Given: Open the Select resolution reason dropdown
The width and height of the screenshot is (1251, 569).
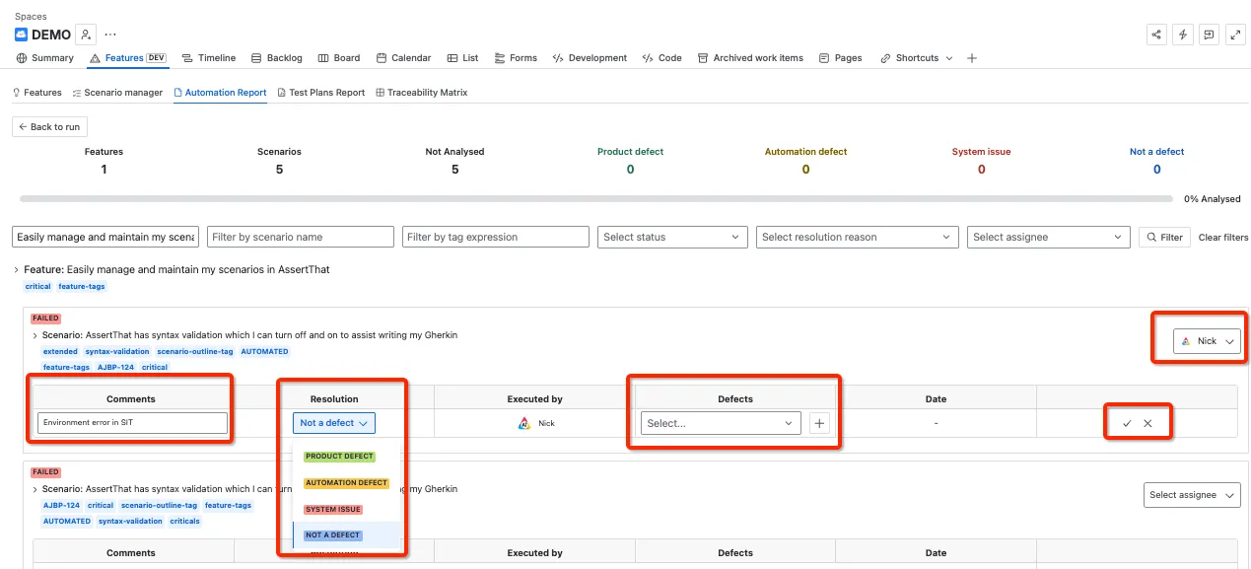Looking at the screenshot, I should click(858, 237).
